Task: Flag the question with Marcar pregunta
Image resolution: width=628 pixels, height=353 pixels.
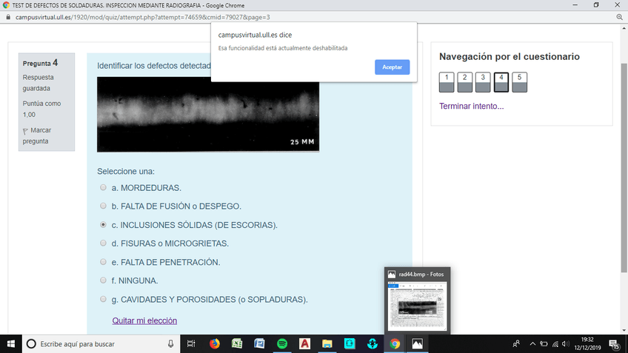Action: (36, 135)
